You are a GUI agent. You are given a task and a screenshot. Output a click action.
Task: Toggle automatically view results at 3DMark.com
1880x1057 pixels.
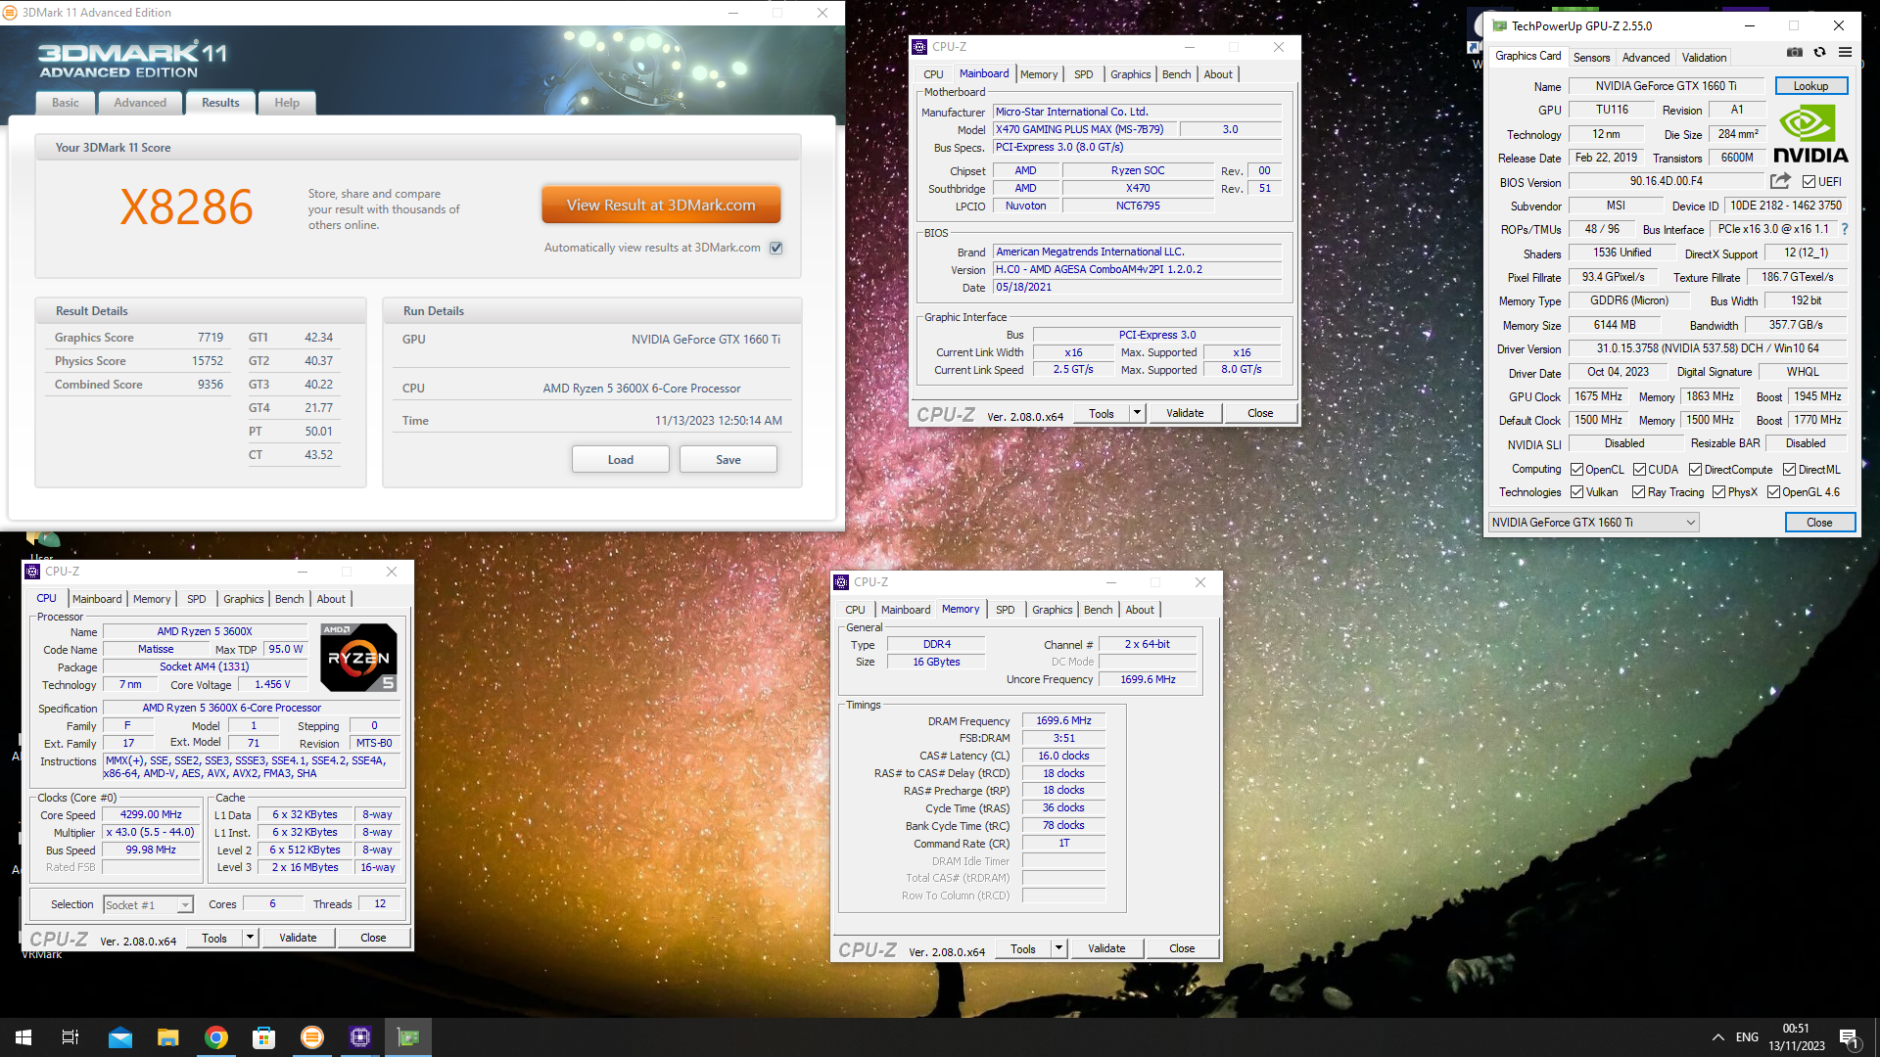[776, 248]
